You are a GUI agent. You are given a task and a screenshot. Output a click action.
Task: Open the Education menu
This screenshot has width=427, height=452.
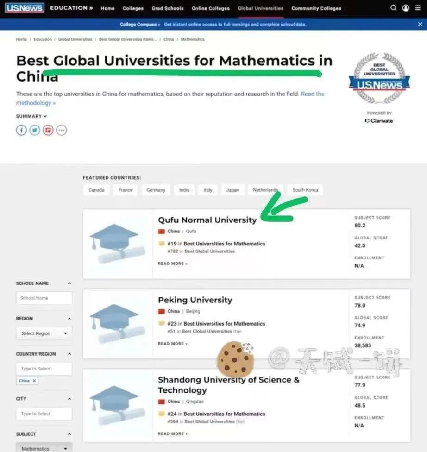pyautogui.click(x=71, y=8)
